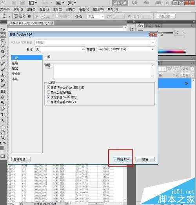Screen dimensions: 196x205
Task: Launch Bridge from the application bar
Action: pyautogui.click(x=14, y=3)
